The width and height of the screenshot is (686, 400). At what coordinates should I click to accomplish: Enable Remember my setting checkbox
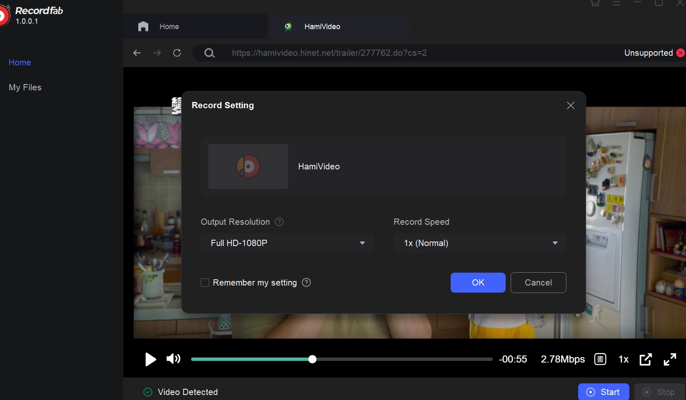[x=205, y=283]
